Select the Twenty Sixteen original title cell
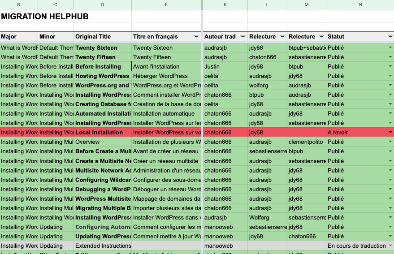Viewport: 394px width, 254px height. tap(103, 48)
